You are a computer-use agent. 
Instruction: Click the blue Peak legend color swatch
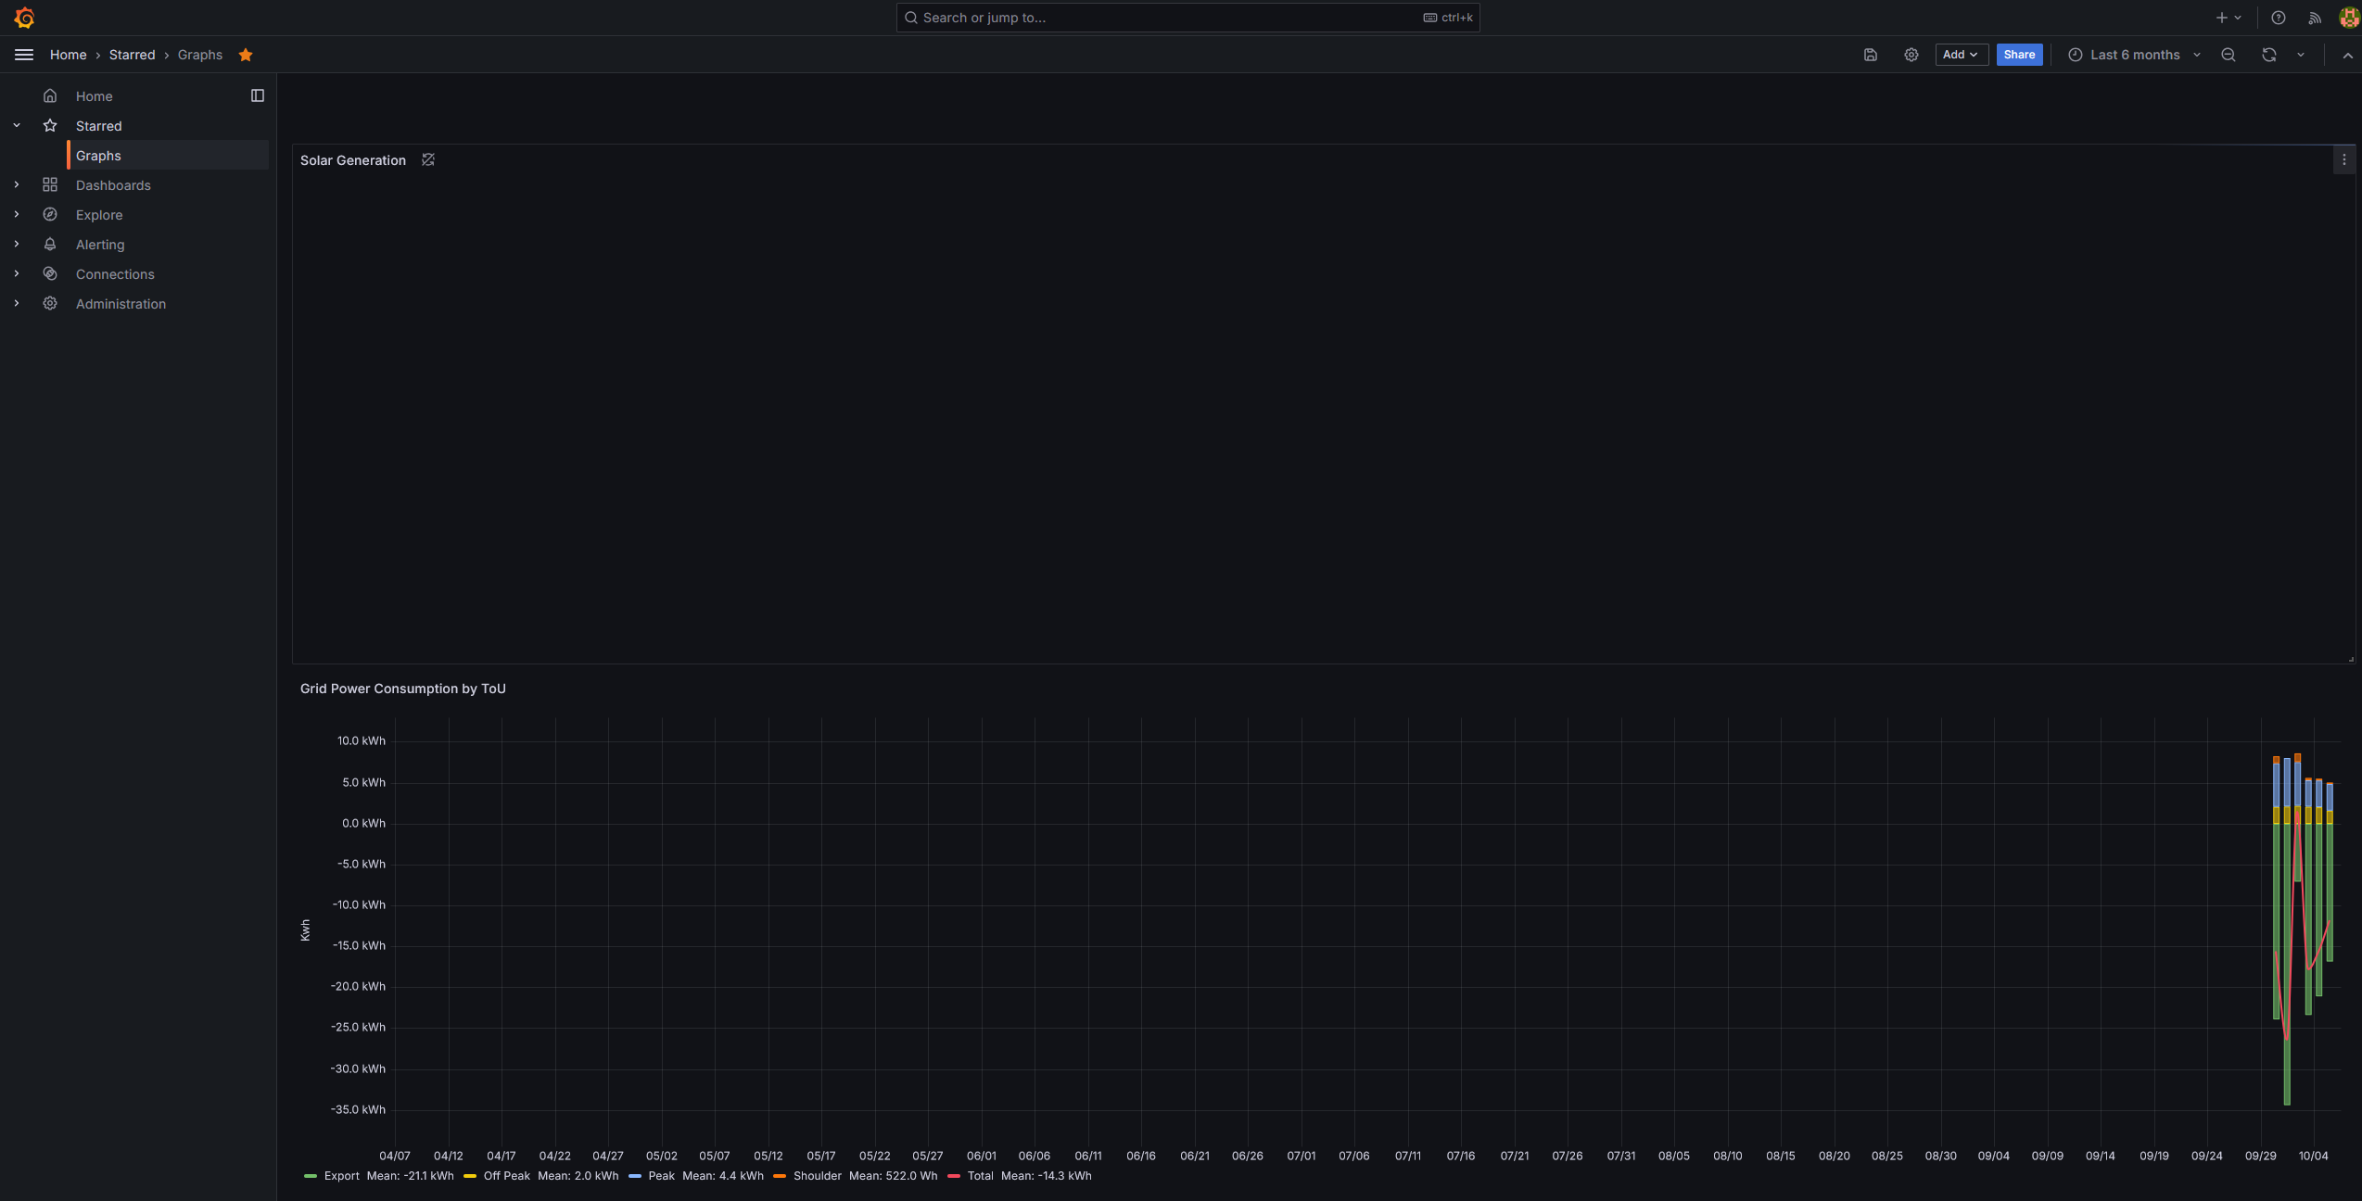click(635, 1176)
